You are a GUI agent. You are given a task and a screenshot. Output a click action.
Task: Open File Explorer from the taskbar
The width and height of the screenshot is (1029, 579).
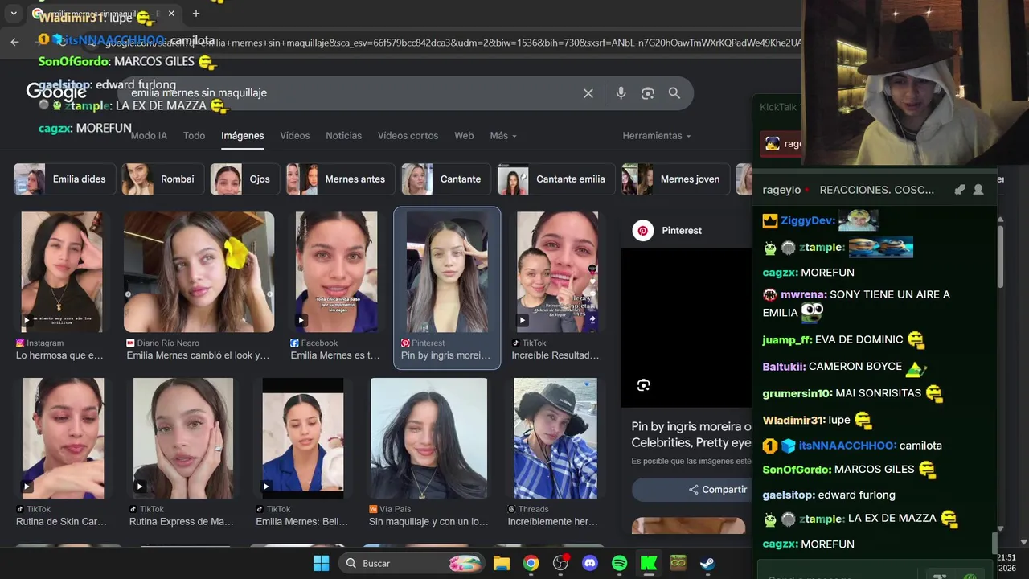click(x=502, y=563)
